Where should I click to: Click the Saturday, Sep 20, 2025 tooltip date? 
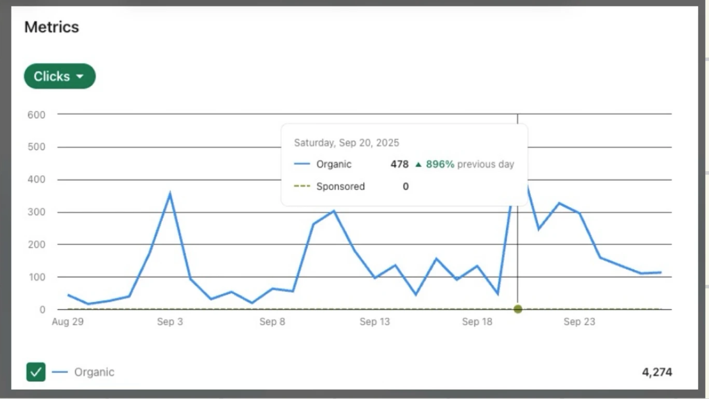click(x=347, y=143)
